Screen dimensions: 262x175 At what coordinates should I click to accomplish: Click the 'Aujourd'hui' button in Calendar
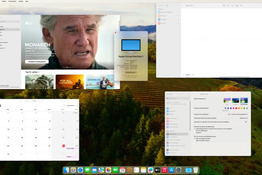[71, 105]
